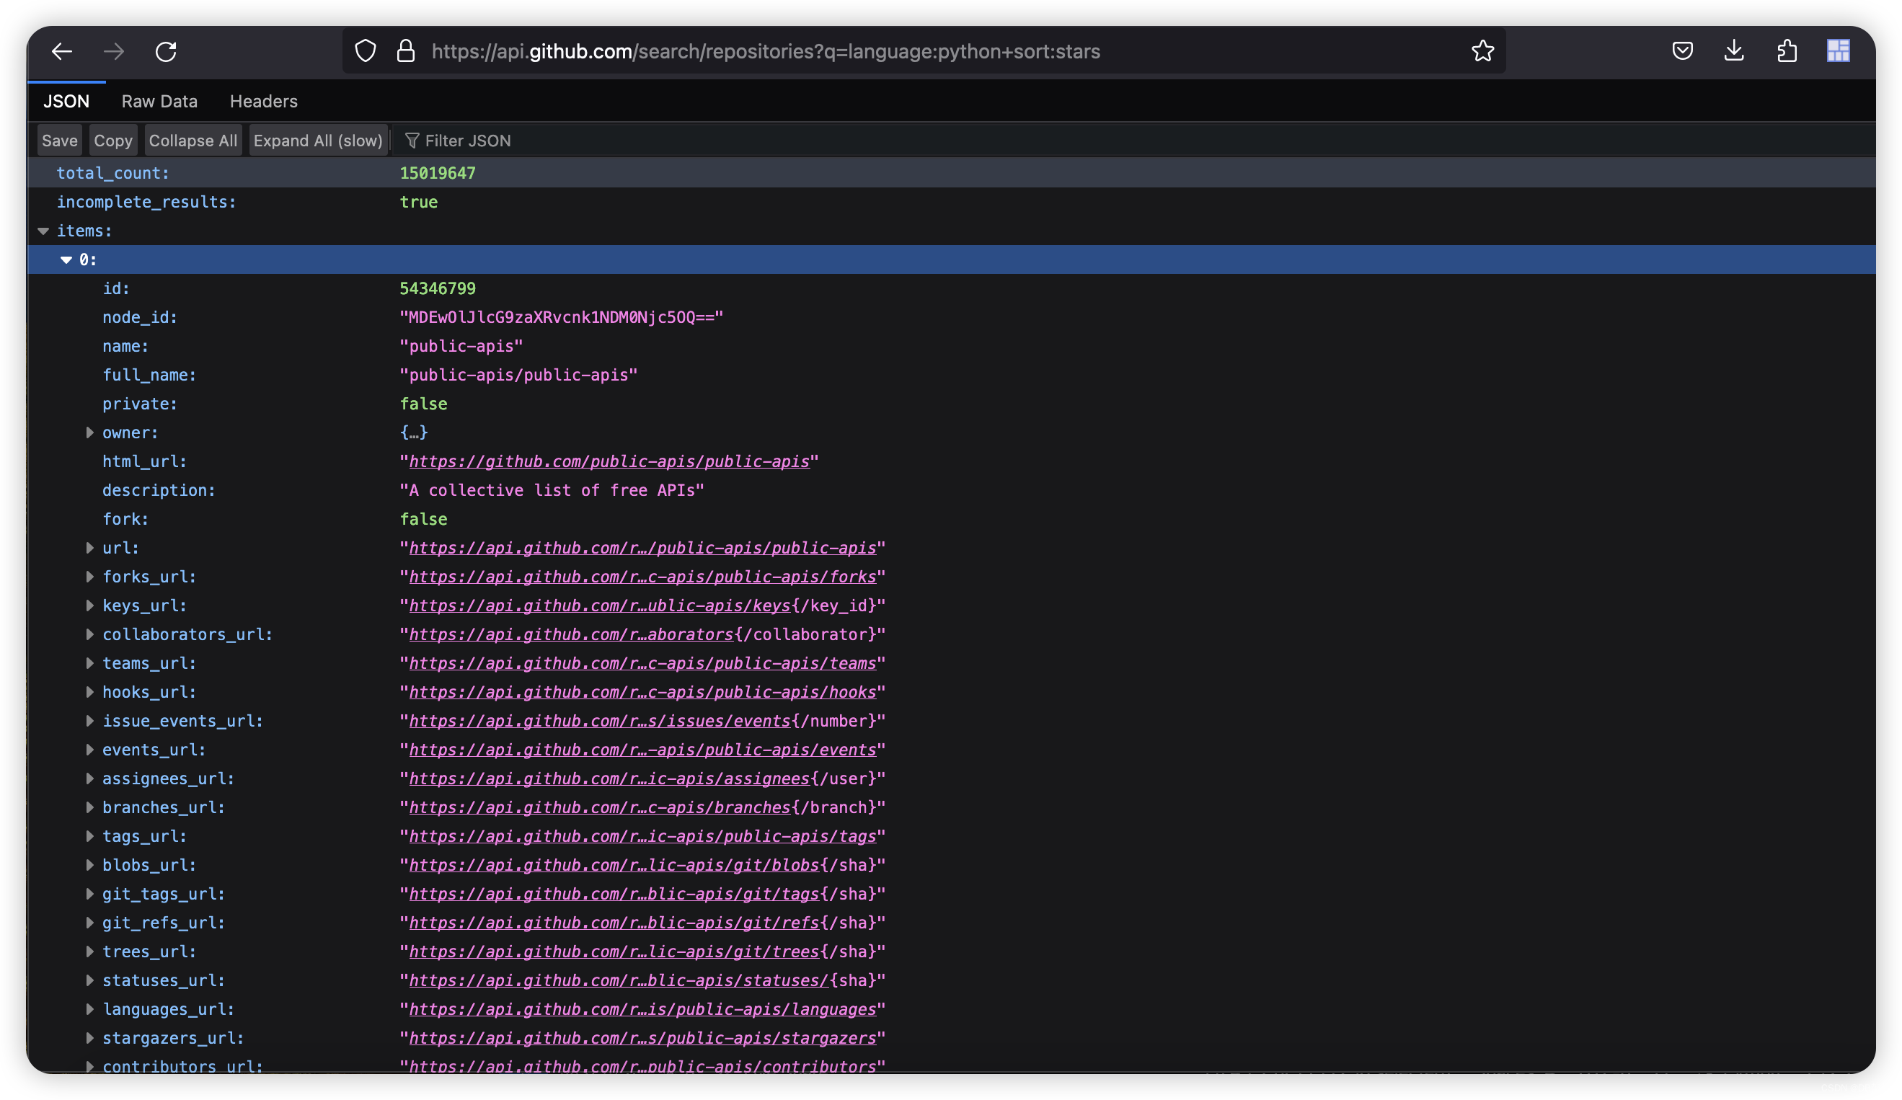This screenshot has height=1100, width=1902.
Task: Collapse the items array node
Action: point(43,231)
